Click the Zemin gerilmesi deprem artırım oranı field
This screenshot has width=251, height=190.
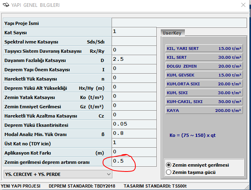134,161
